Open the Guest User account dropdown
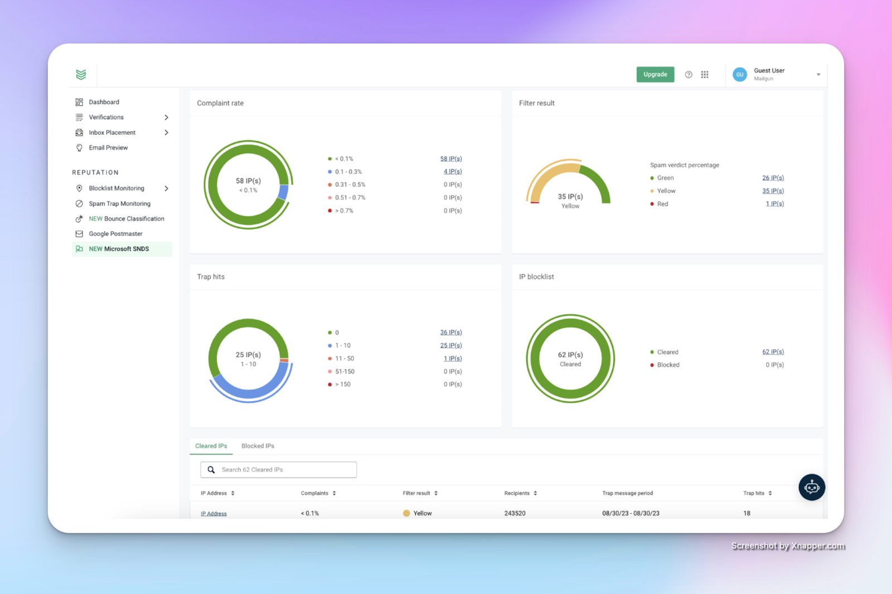Image resolution: width=892 pixels, height=594 pixels. pyautogui.click(x=818, y=75)
